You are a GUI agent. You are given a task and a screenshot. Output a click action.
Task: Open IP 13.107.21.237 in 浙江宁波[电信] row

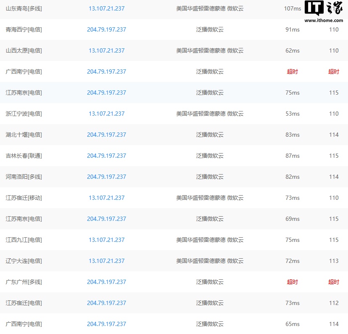coord(106,114)
